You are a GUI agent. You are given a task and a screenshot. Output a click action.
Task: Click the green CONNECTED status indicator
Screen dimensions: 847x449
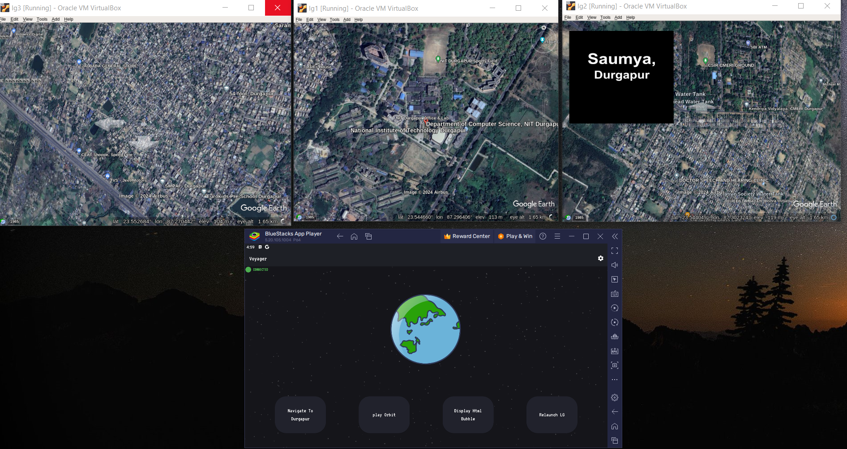click(257, 269)
